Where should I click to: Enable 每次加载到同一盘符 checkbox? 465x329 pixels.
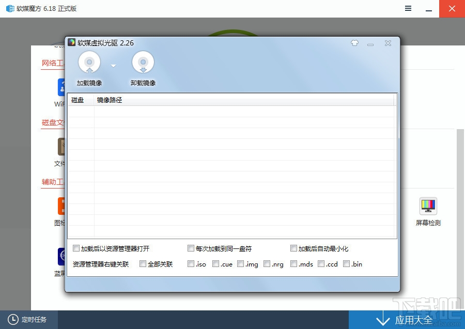(x=191, y=248)
